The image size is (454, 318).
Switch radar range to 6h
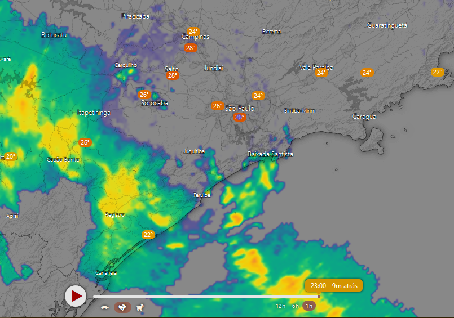click(x=295, y=306)
